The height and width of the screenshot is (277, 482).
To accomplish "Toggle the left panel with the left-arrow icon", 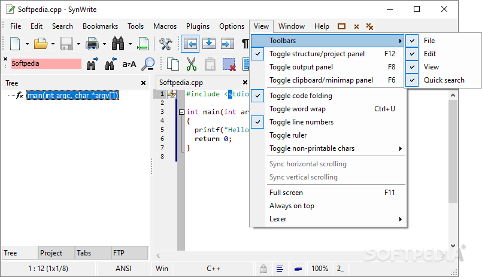I will click(190, 44).
